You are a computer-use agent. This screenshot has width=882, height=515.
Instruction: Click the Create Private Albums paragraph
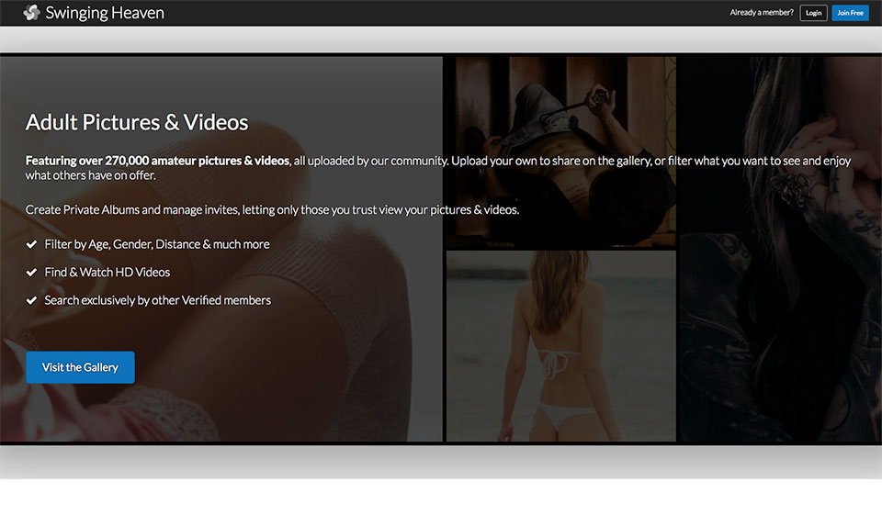pos(272,209)
